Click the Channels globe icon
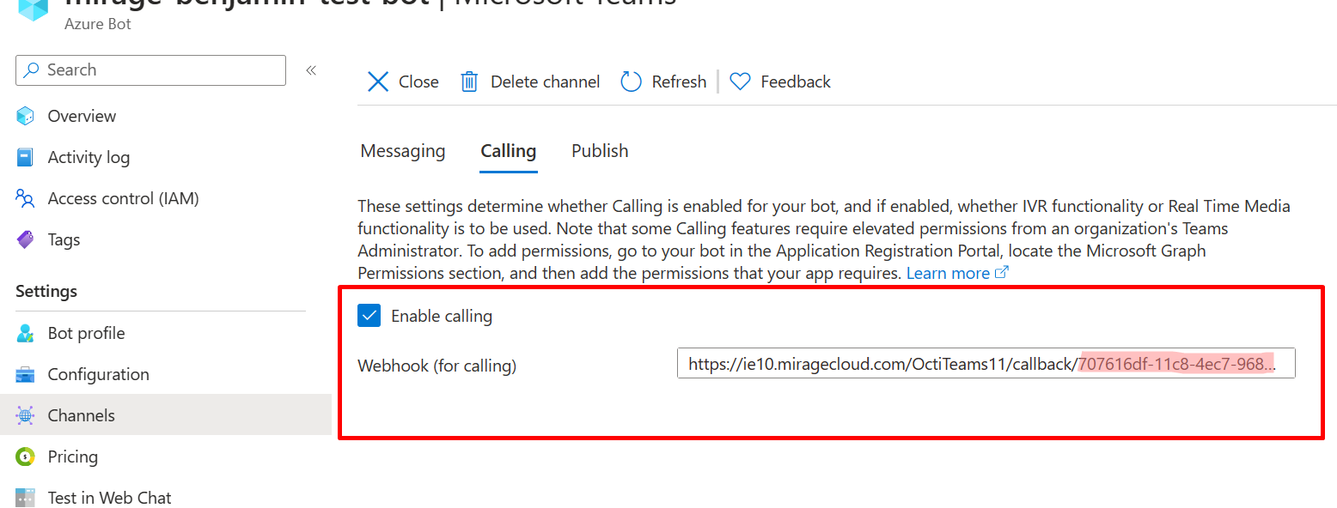This screenshot has width=1337, height=508. tap(26, 415)
